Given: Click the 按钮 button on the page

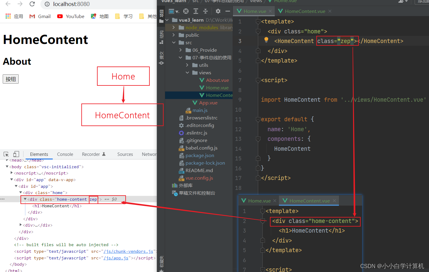Looking at the screenshot, I should [11, 79].
